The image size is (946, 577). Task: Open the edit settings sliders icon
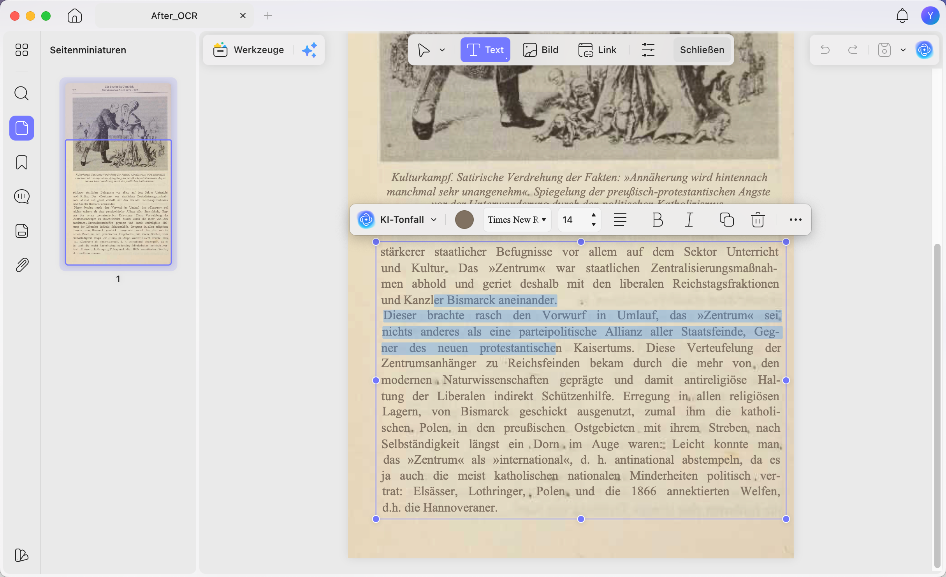coord(648,50)
